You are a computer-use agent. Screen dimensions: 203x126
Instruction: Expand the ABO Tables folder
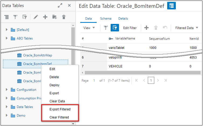[x=7, y=38]
